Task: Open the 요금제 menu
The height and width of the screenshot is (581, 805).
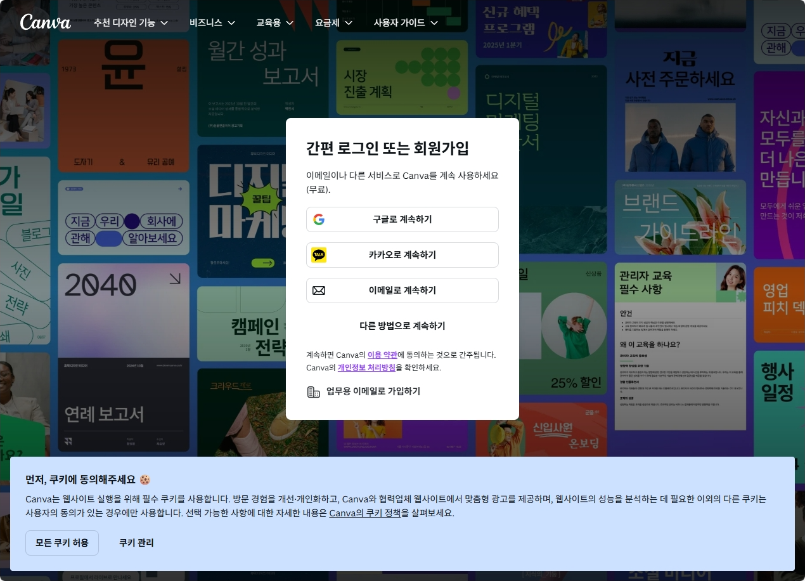Action: (334, 23)
